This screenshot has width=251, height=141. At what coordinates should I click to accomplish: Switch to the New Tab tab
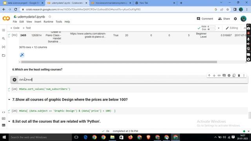pyautogui.click(x=155, y=3)
